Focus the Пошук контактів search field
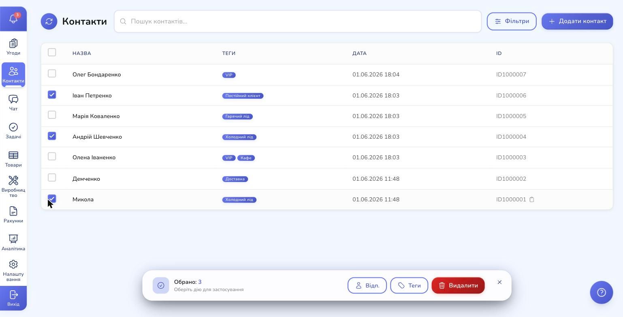Image resolution: width=623 pixels, height=317 pixels. [x=298, y=21]
